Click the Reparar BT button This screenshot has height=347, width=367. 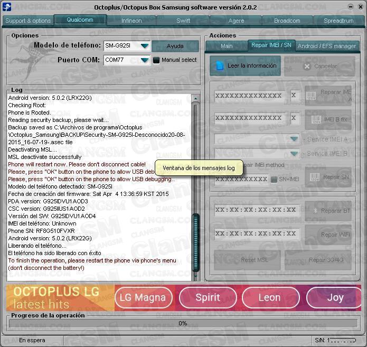click(328, 211)
